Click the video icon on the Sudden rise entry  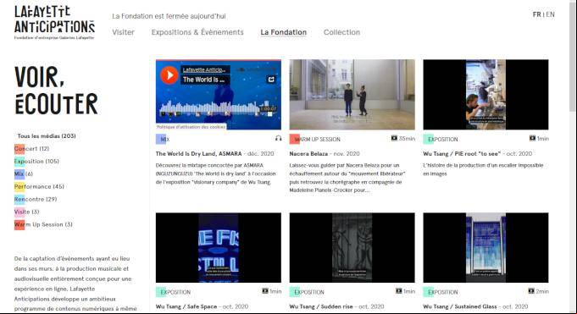point(398,291)
